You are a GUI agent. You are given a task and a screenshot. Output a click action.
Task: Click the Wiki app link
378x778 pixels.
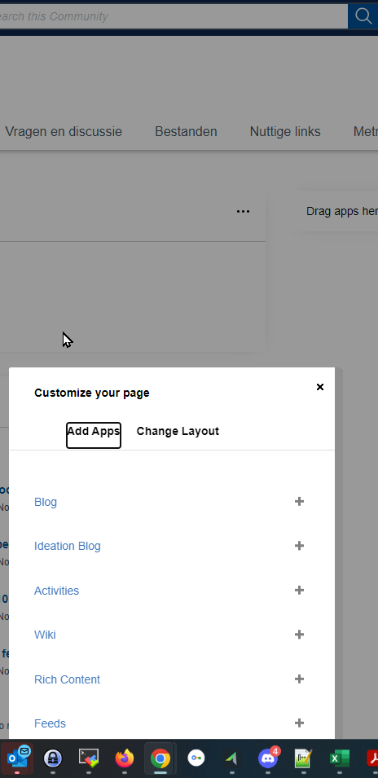(45, 635)
